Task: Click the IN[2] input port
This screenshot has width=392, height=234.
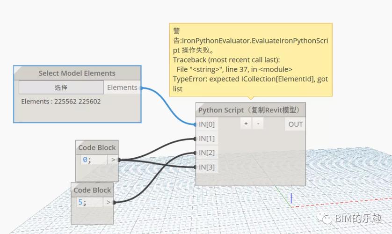Action: point(207,153)
